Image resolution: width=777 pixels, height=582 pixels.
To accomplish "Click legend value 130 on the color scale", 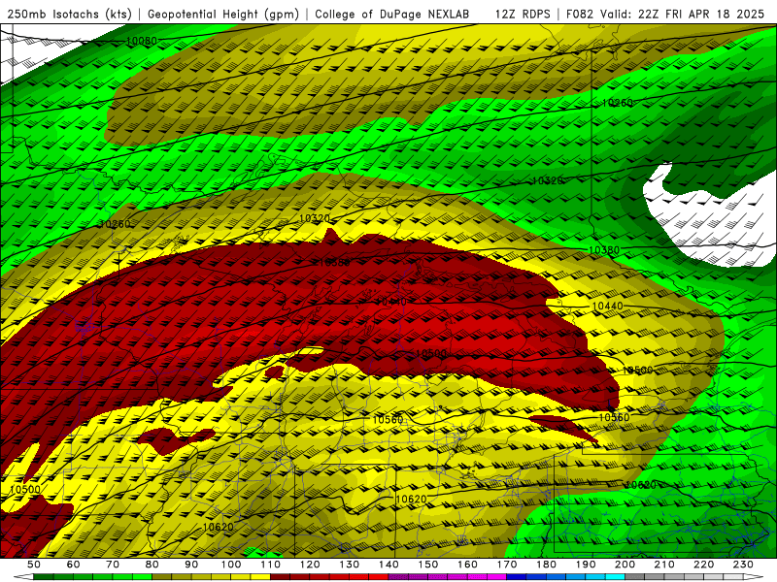I will [349, 565].
